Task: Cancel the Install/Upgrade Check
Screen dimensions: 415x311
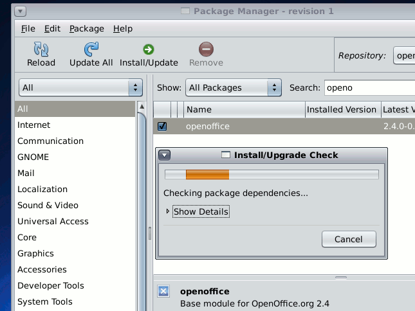Action: pos(349,239)
